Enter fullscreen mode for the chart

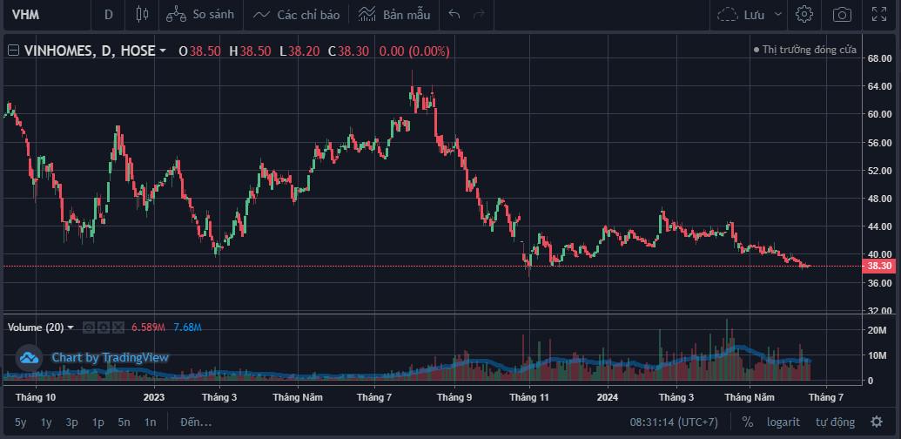pyautogui.click(x=879, y=15)
